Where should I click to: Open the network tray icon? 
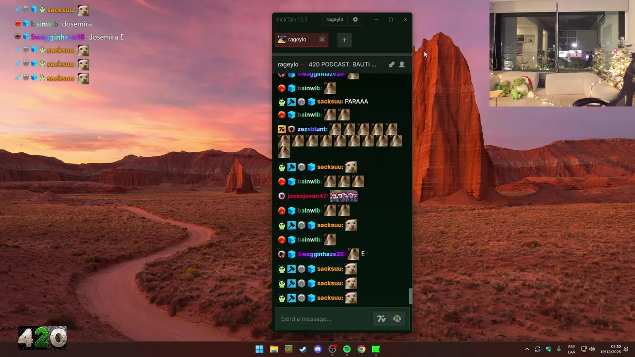click(584, 349)
